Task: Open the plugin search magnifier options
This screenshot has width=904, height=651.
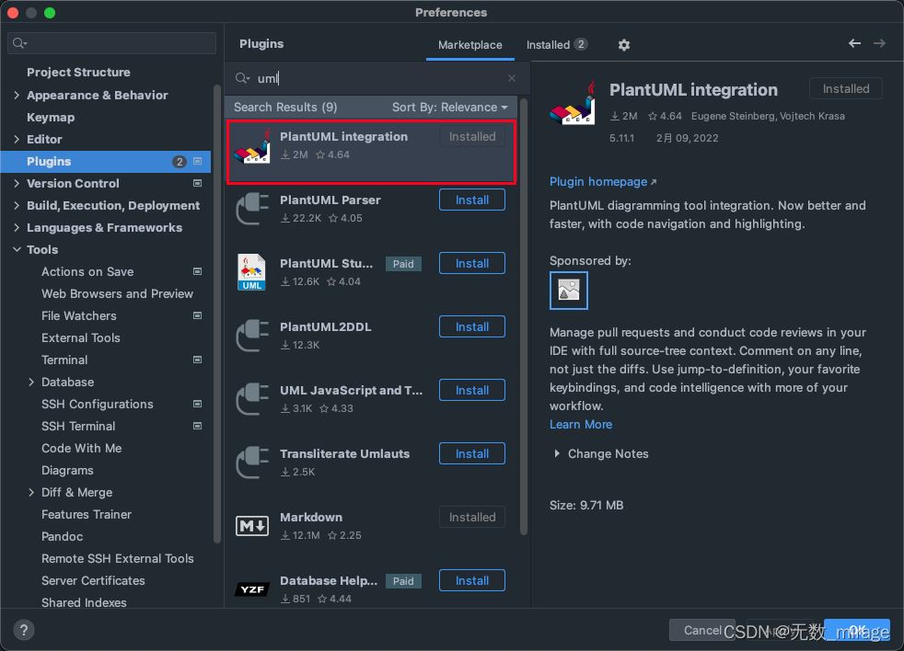Action: 242,78
